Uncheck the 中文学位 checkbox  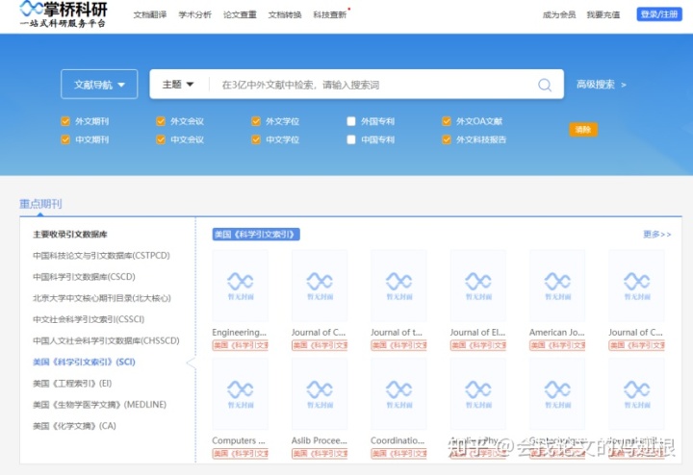click(x=256, y=139)
